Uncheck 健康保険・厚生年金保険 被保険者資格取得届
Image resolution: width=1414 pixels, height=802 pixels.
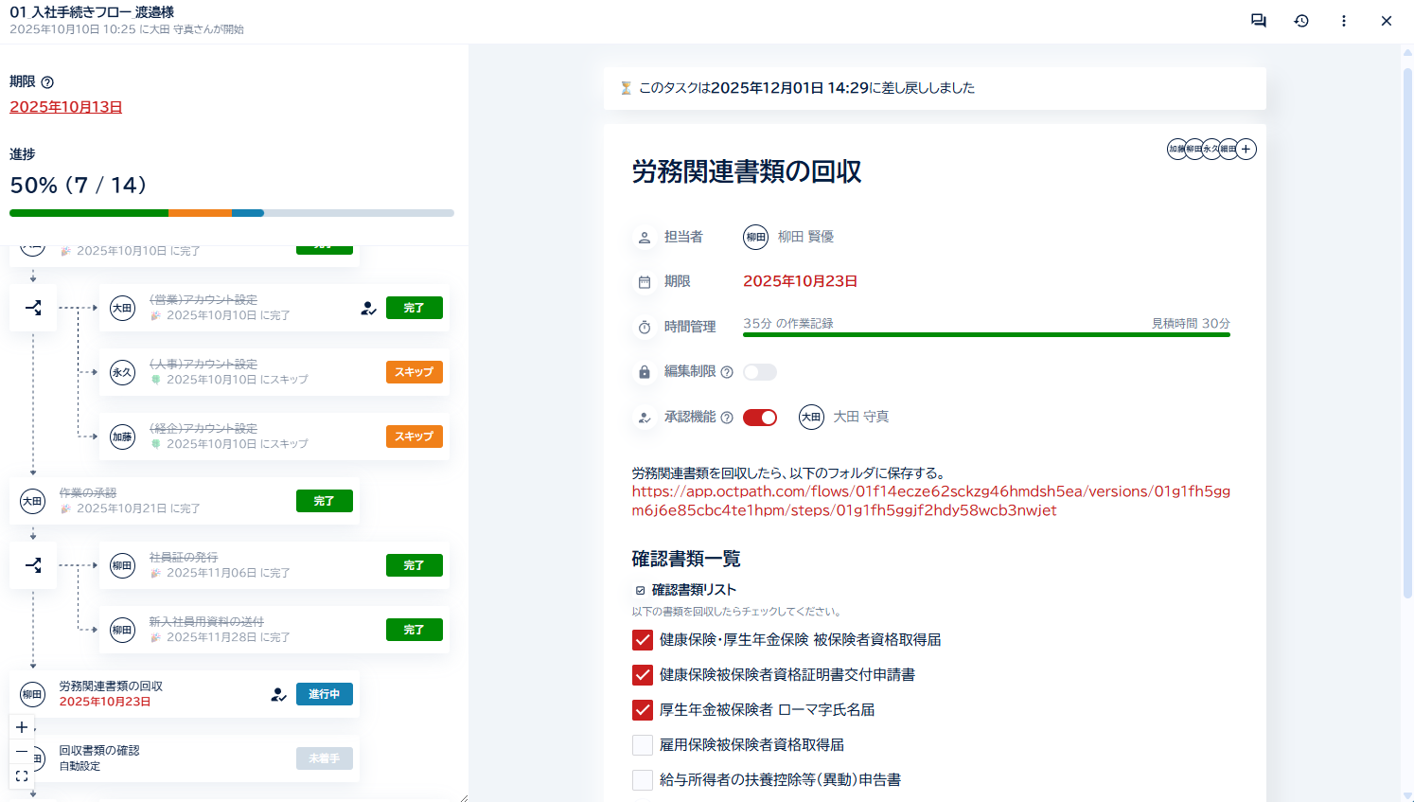pyautogui.click(x=643, y=640)
